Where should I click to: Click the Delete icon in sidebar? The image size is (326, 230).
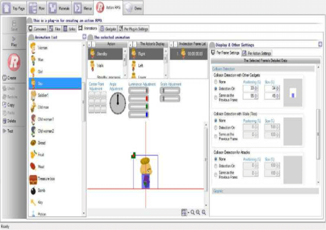click(10, 121)
